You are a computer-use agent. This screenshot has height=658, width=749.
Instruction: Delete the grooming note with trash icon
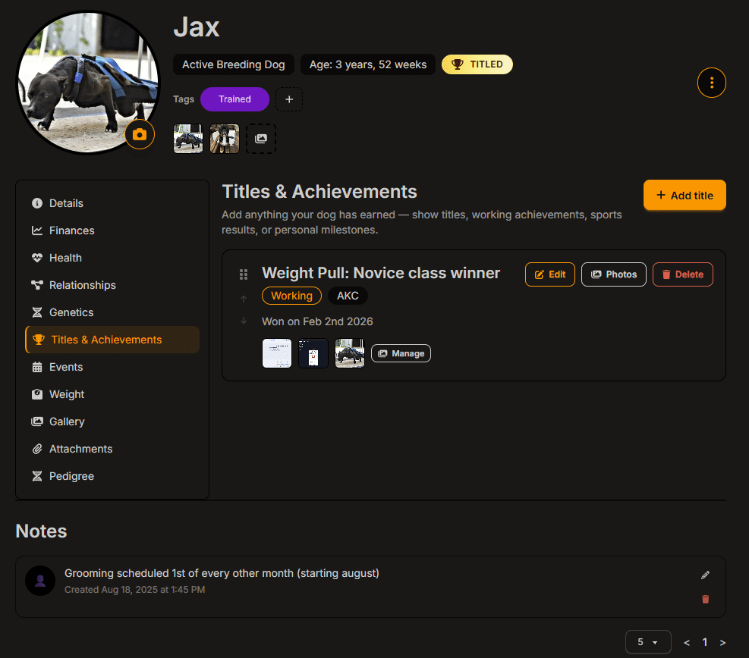tap(705, 599)
